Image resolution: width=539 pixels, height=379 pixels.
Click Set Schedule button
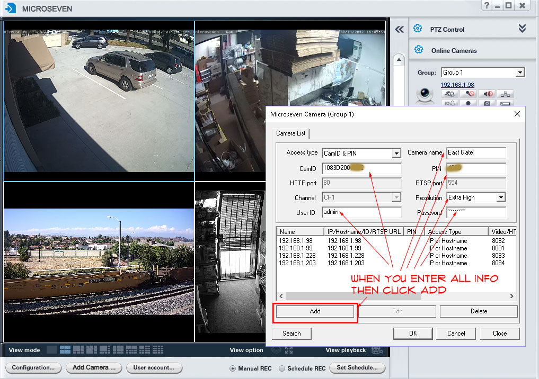357,367
